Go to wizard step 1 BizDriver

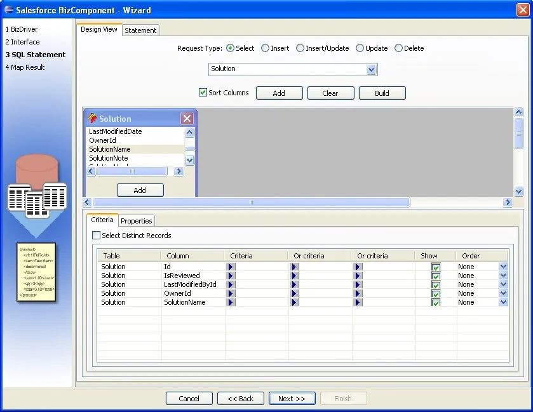pyautogui.click(x=22, y=29)
